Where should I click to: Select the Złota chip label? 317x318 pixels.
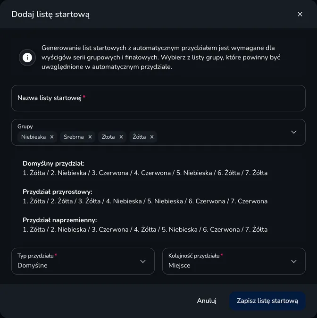pyautogui.click(x=108, y=137)
